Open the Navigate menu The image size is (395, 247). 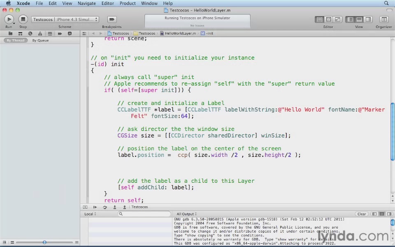pos(87,3)
